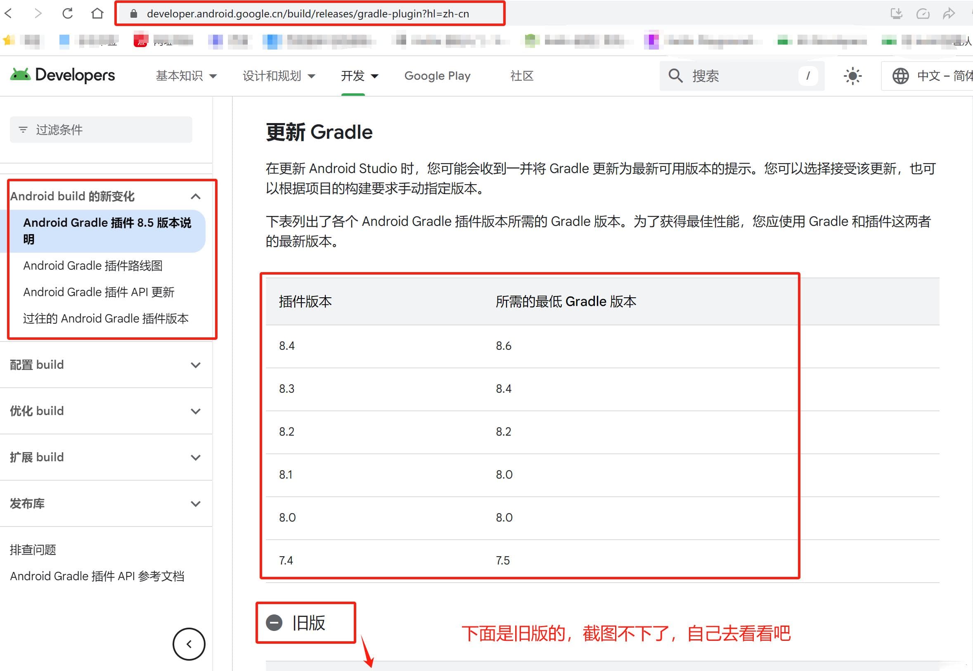Image resolution: width=973 pixels, height=671 pixels.
Task: Click the Android Developers logo
Action: pyautogui.click(x=62, y=75)
